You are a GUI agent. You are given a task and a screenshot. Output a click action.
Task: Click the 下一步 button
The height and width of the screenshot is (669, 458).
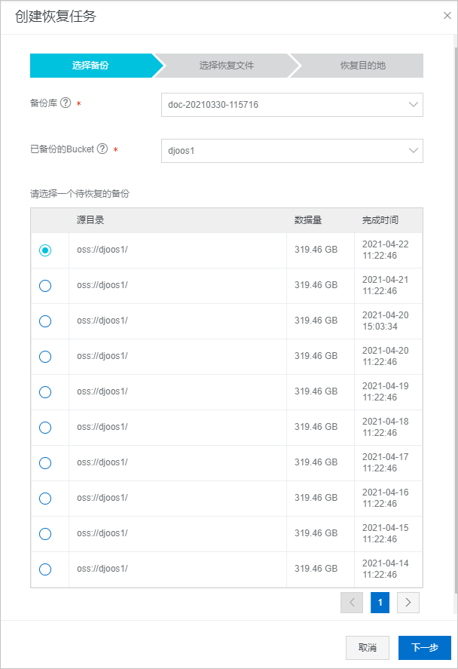(424, 648)
